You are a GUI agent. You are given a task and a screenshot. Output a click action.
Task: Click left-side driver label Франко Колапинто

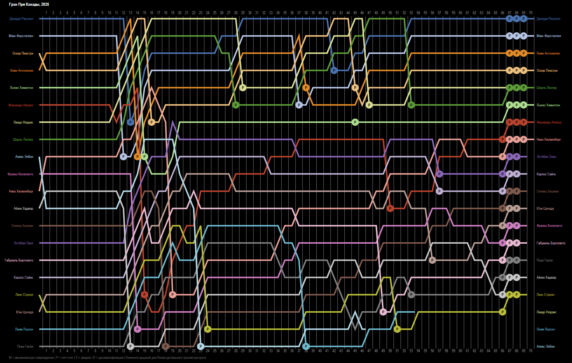(x=21, y=174)
